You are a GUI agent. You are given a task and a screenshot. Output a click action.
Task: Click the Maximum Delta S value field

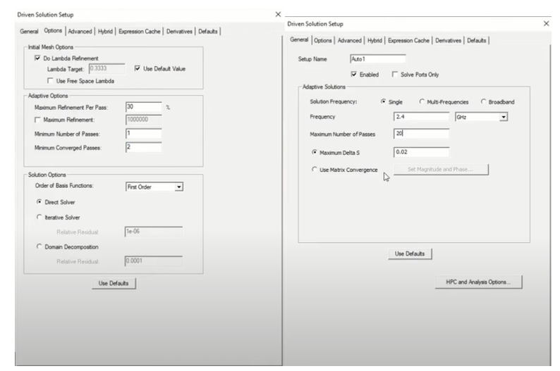[x=421, y=151]
